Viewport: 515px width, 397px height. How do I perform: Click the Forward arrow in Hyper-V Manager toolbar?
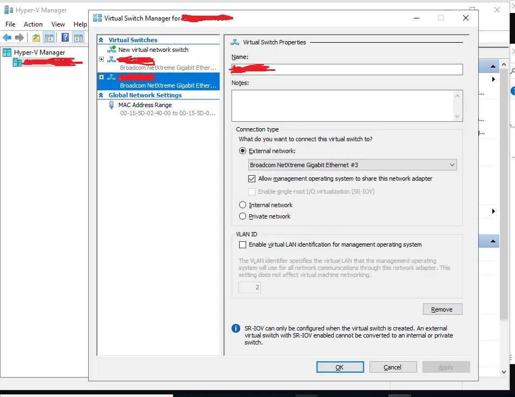pos(19,37)
